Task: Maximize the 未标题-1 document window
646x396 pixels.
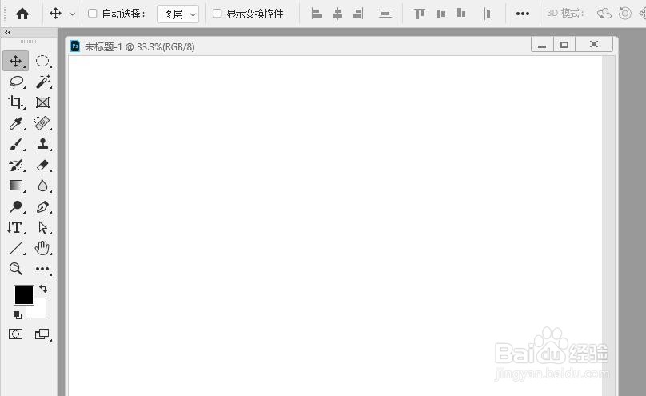Action: point(564,45)
